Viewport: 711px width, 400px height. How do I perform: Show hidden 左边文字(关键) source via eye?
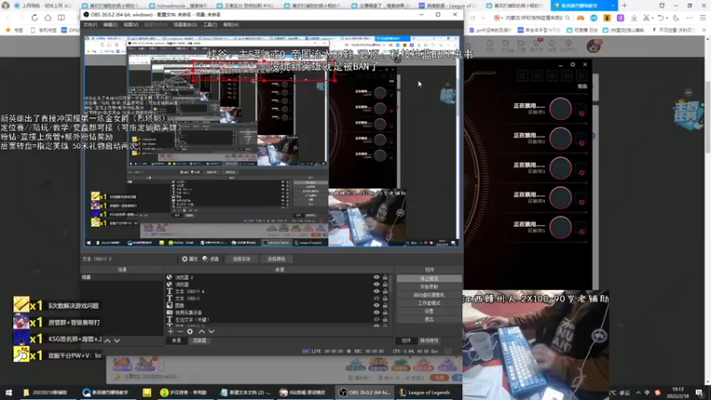pos(376,319)
